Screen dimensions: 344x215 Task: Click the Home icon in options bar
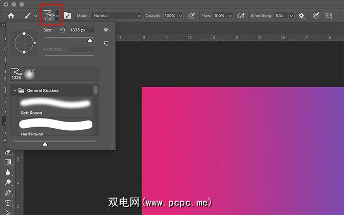click(11, 16)
